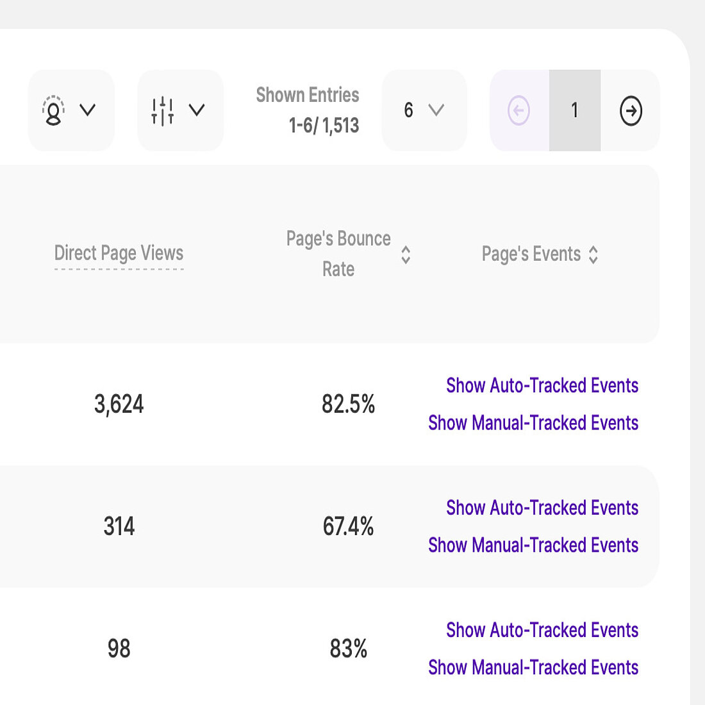Expand the user filter chevron
The image size is (705, 705).
click(88, 110)
